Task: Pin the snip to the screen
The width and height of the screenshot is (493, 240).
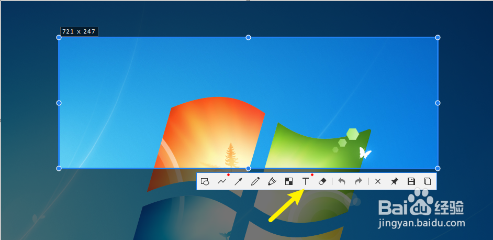Action: pyautogui.click(x=394, y=181)
